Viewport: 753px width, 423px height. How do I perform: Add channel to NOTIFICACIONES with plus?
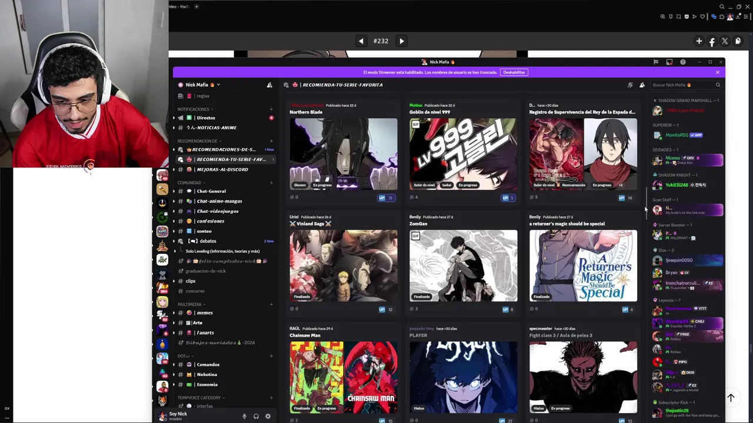[271, 109]
